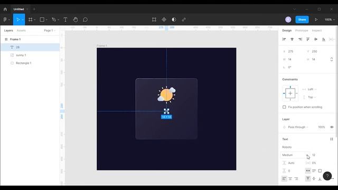
Task: Toggle layer visibility eye icon
Action: pyautogui.click(x=332, y=127)
